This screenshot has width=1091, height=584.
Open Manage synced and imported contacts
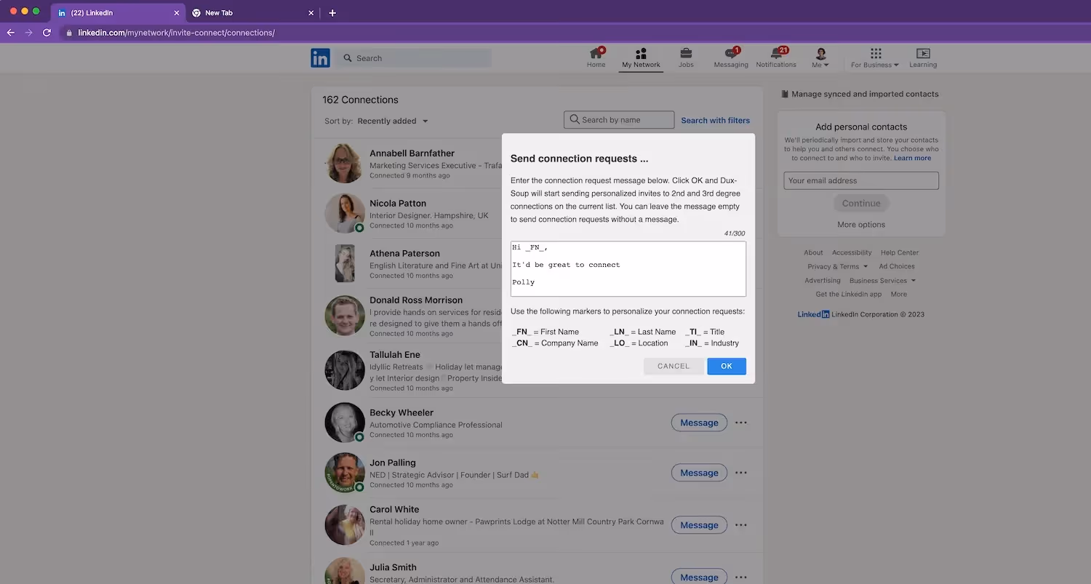pos(860,94)
